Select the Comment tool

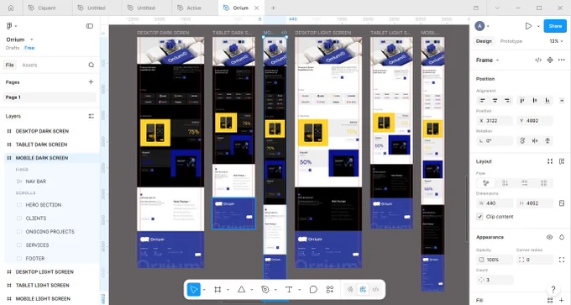(x=313, y=290)
